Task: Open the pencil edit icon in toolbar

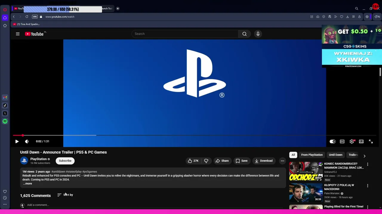Action: coord(312,17)
